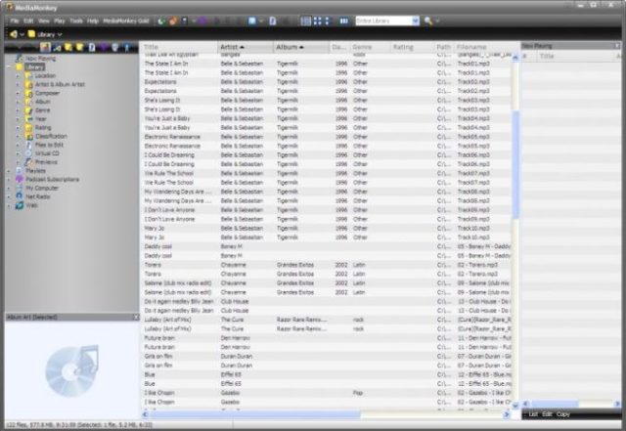626x431 pixels.
Task: Click the Web node icon
Action: pos(20,205)
